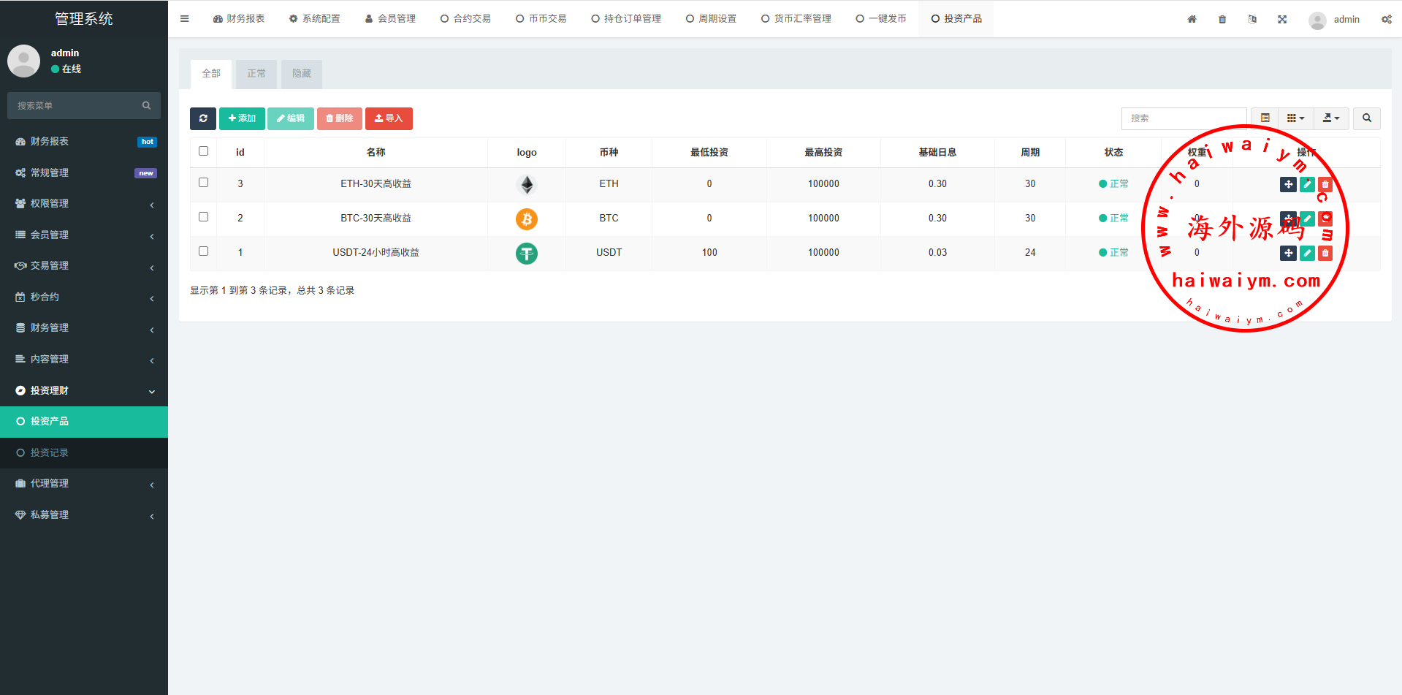Screen dimensions: 1402x695
Task: Switch to the 正常 filter tab
Action: pyautogui.click(x=256, y=74)
